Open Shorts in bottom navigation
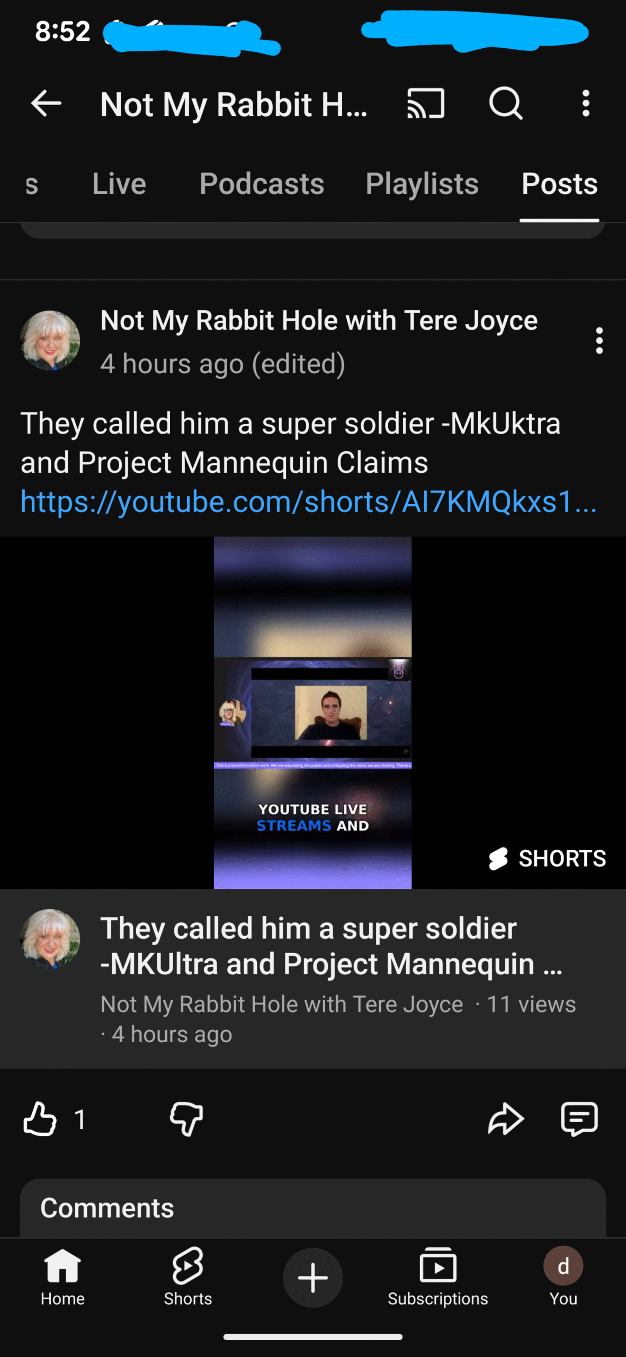 pos(187,1277)
